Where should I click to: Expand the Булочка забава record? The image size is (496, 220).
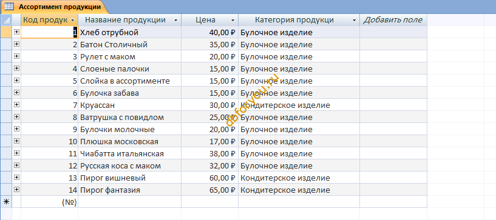pos(16,93)
